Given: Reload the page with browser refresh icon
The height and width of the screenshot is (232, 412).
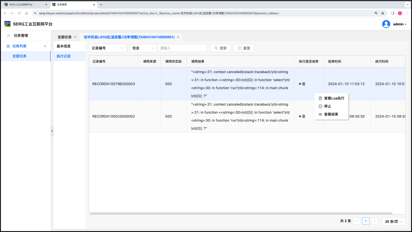Looking at the screenshot, I should [x=19, y=13].
